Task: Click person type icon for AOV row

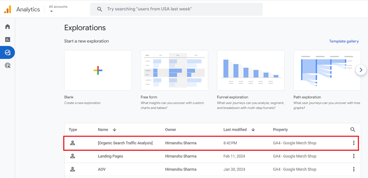Action: click(x=73, y=169)
